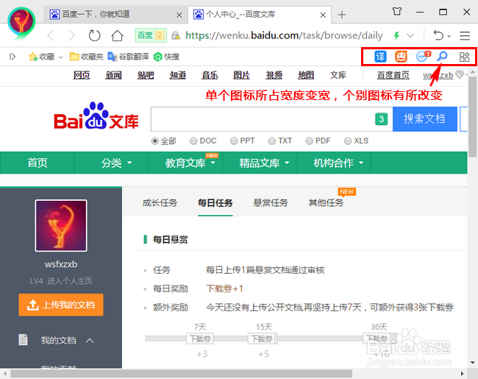This screenshot has width=478, height=379.
Task: Open the 贴吧 link
Action: (146, 75)
